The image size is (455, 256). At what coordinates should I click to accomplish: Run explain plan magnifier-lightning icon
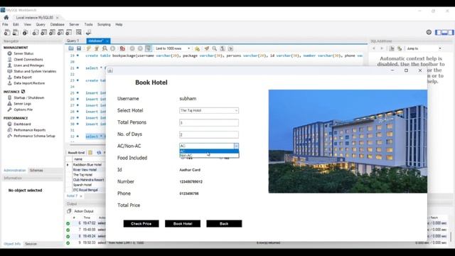coord(105,48)
